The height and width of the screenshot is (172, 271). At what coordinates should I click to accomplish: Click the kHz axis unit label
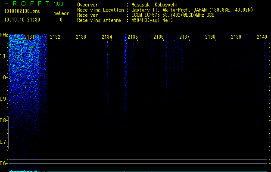4,35
